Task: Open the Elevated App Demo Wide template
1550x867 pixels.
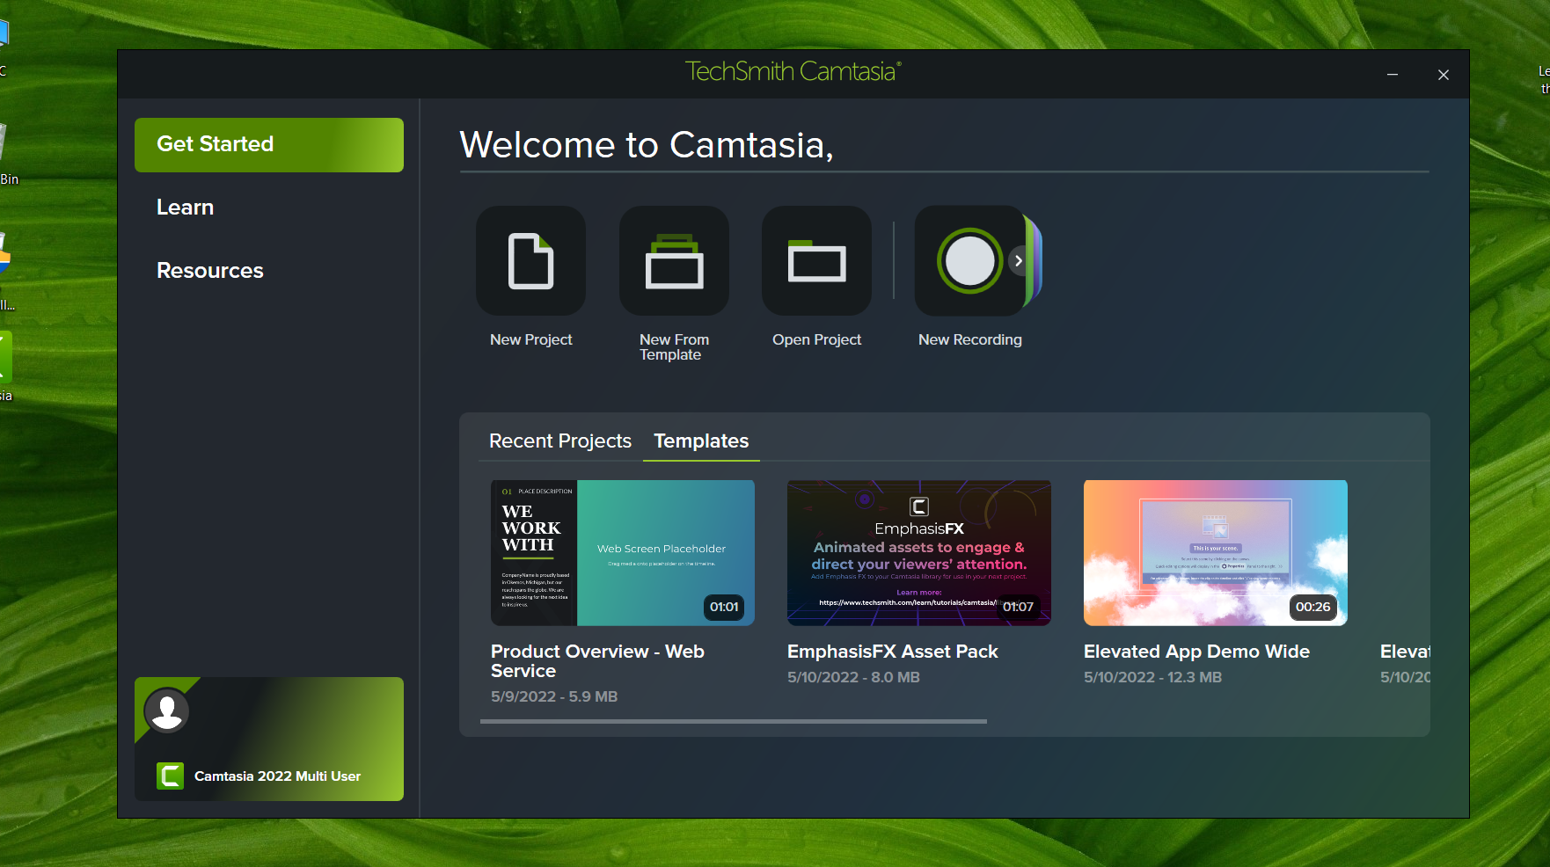Action: (1215, 552)
